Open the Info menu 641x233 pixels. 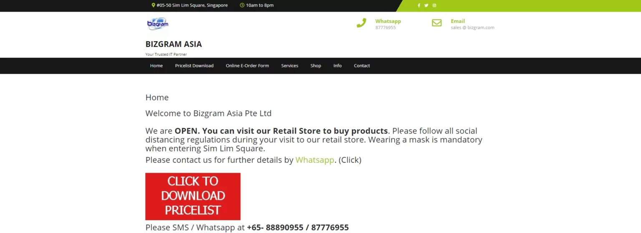pos(338,66)
